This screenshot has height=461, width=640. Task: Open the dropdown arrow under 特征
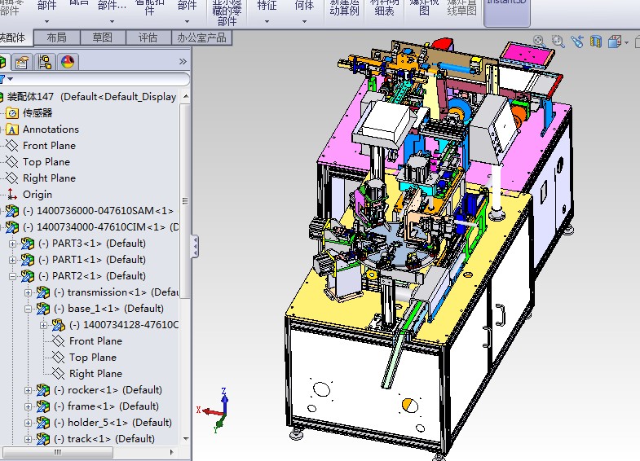click(267, 21)
